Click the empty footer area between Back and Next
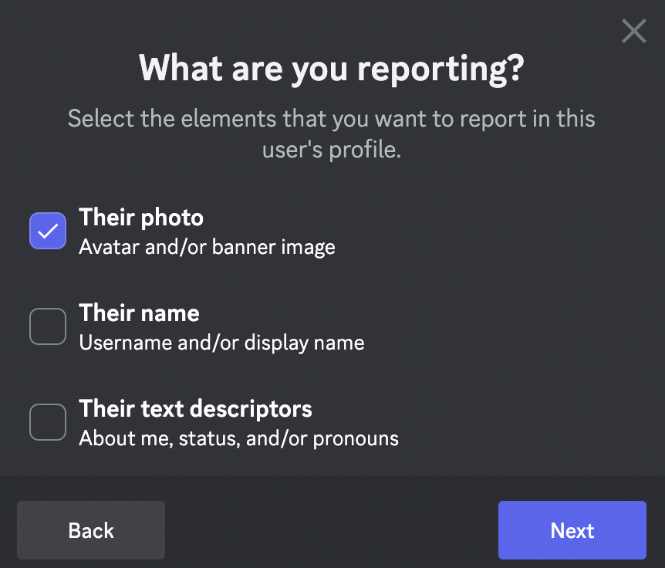The width and height of the screenshot is (665, 568). (x=332, y=530)
